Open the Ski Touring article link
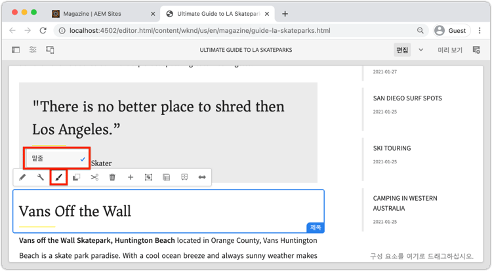Image resolution: width=492 pixels, height=271 pixels. click(392, 148)
